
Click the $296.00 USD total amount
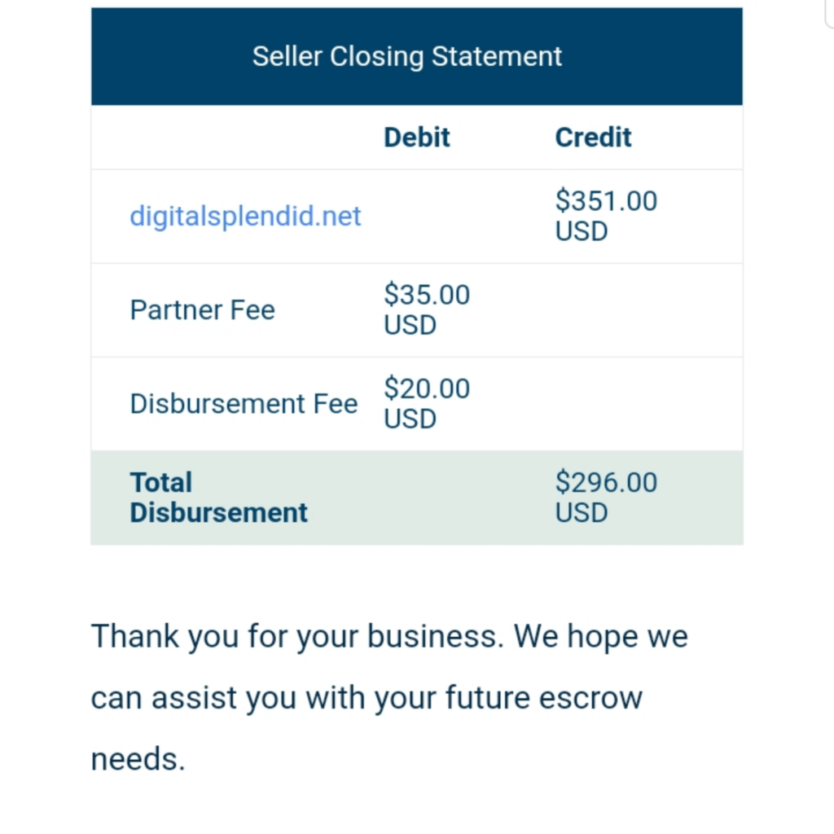click(606, 498)
